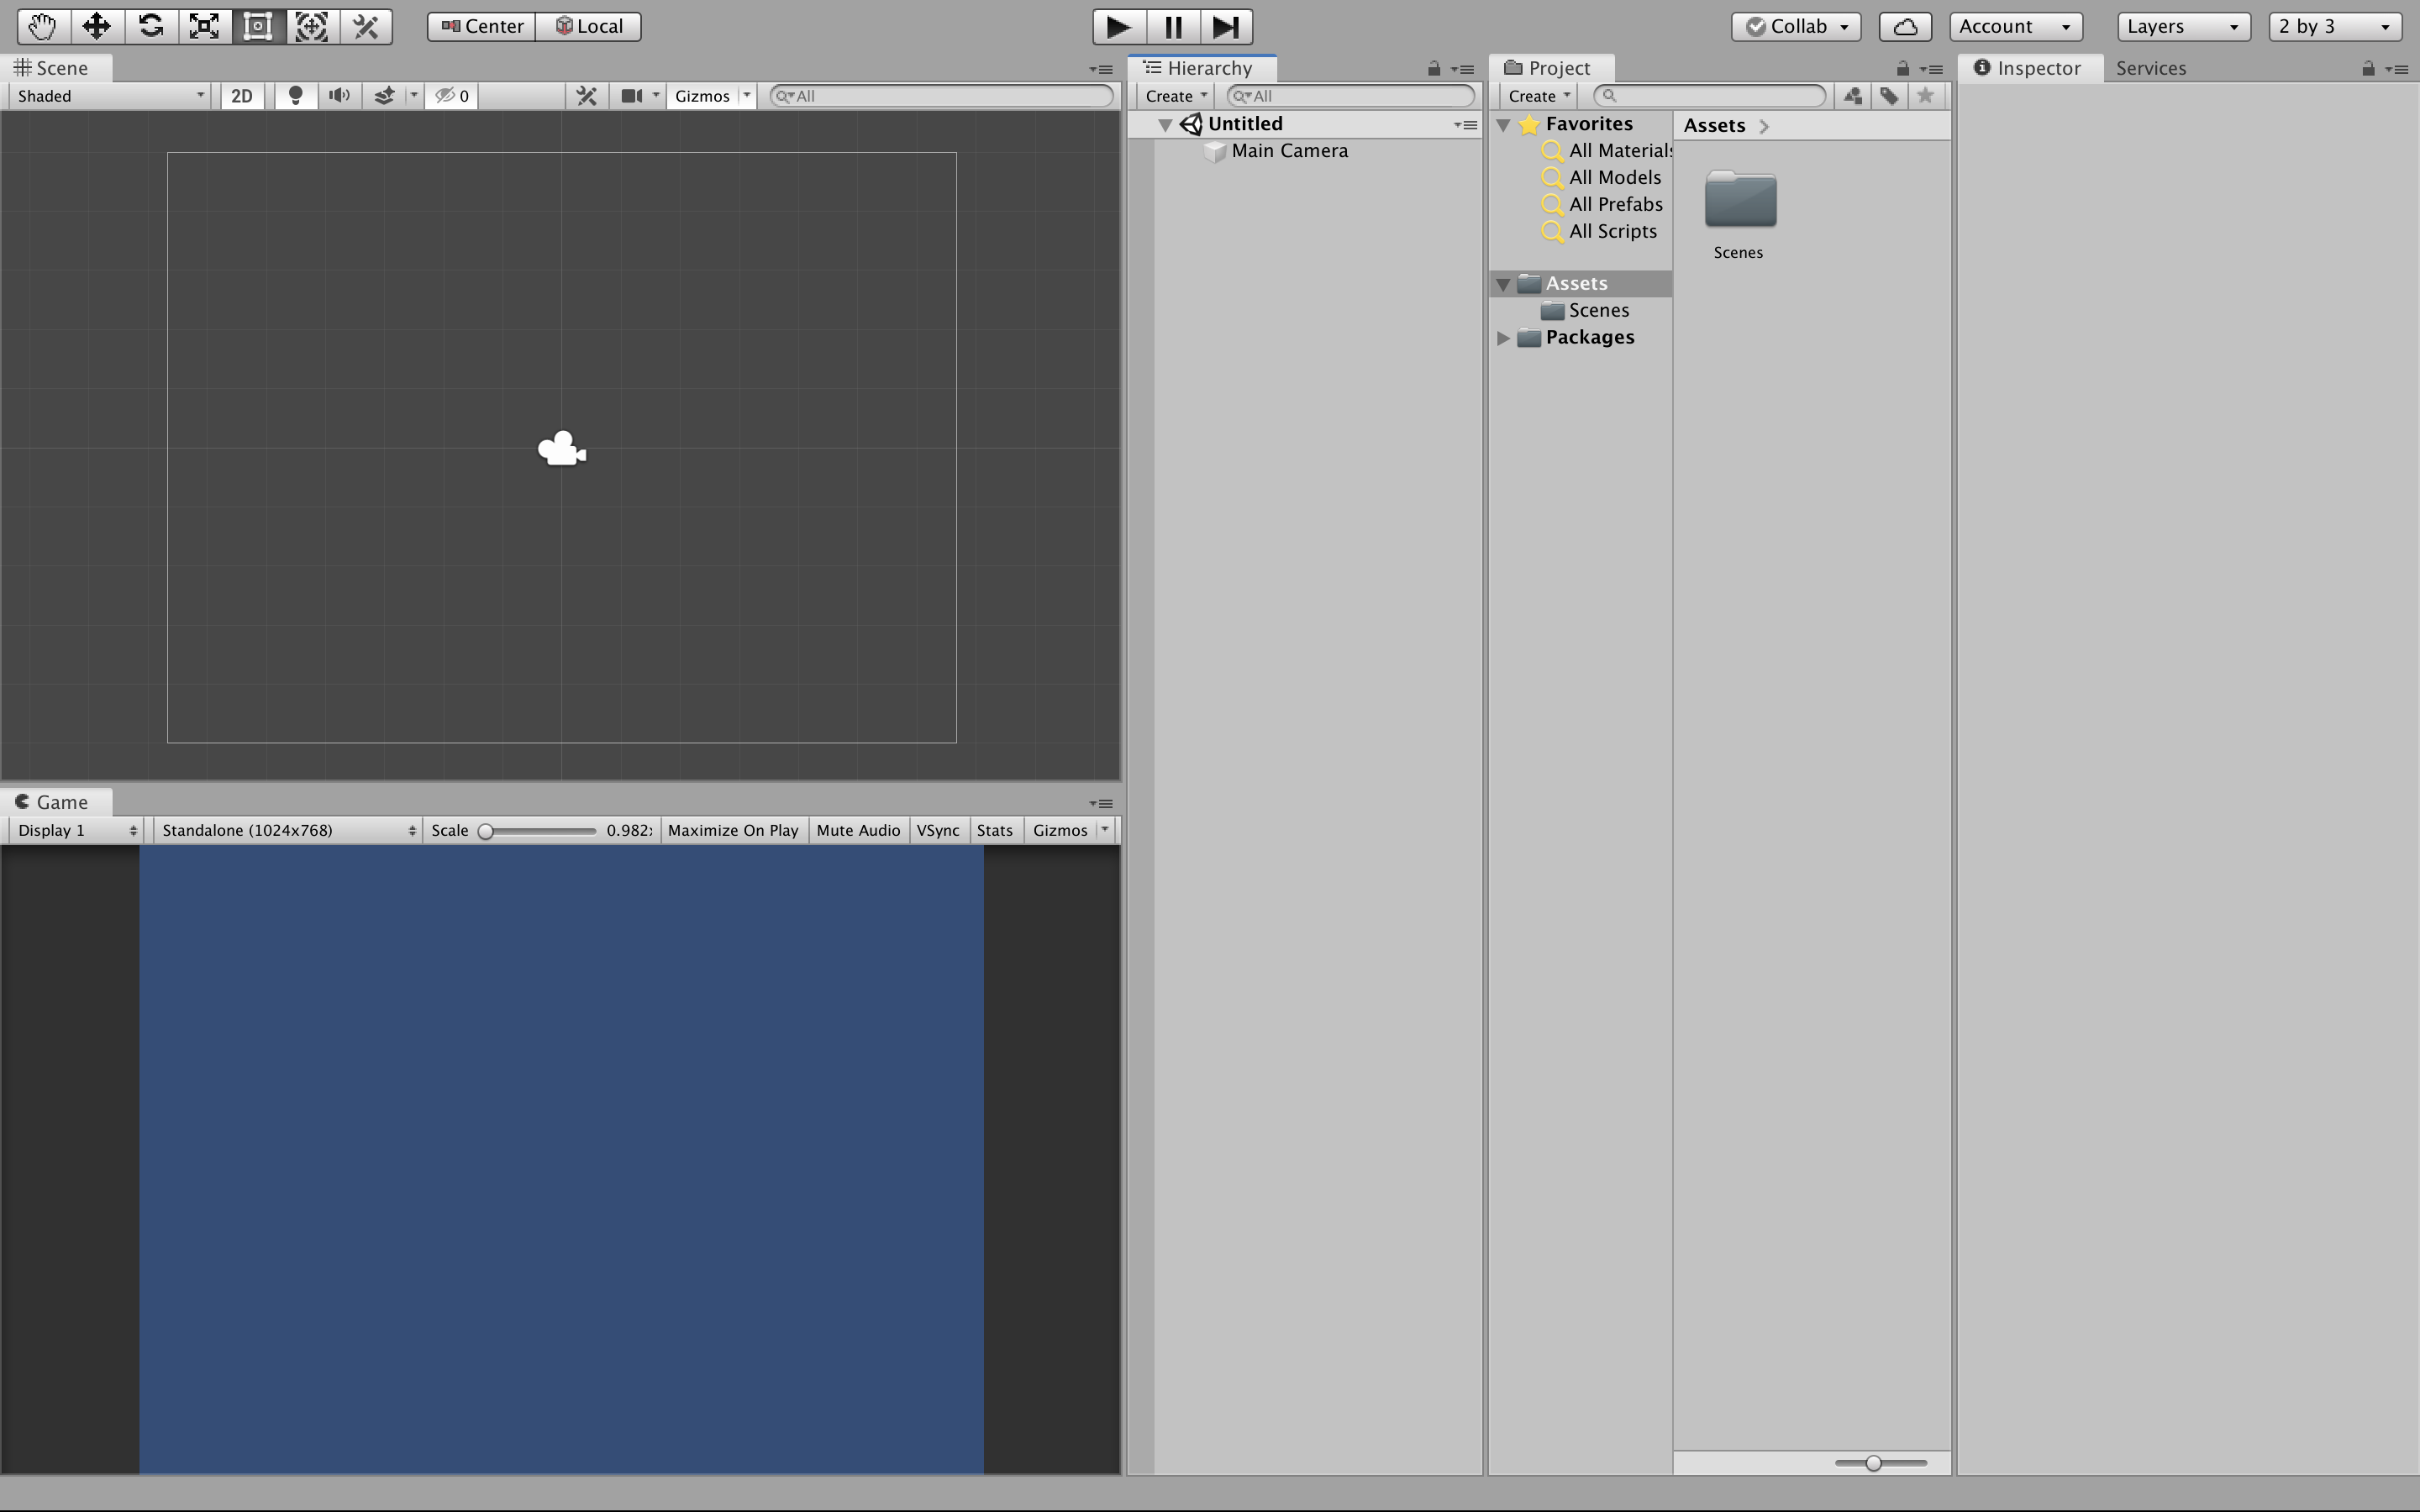Image resolution: width=2420 pixels, height=1512 pixels.
Task: Toggle Local handle rotation
Action: (589, 26)
